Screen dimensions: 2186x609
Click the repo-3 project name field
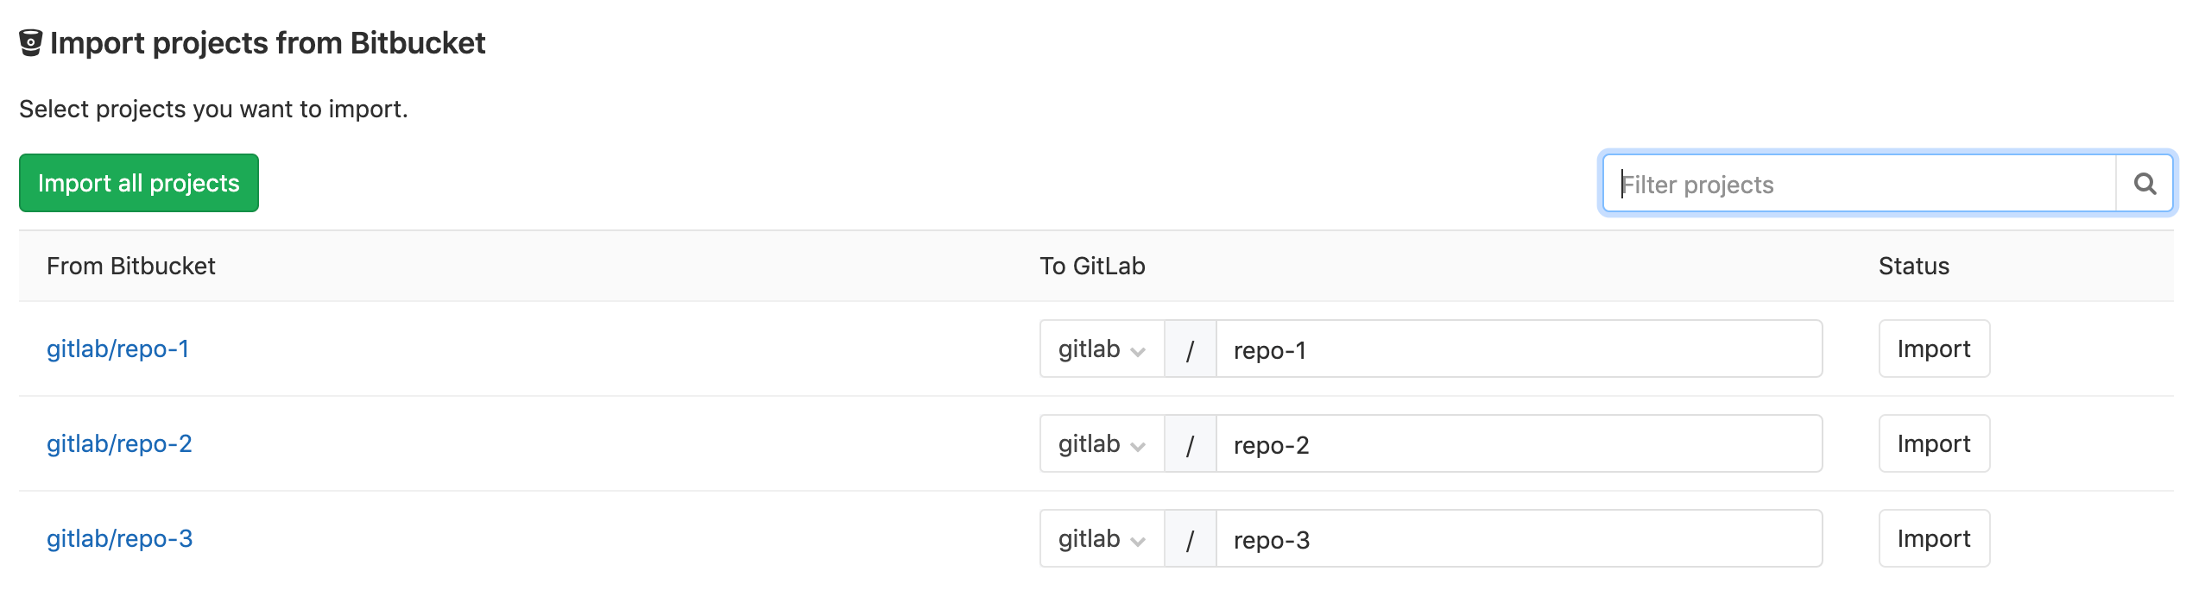1518,539
